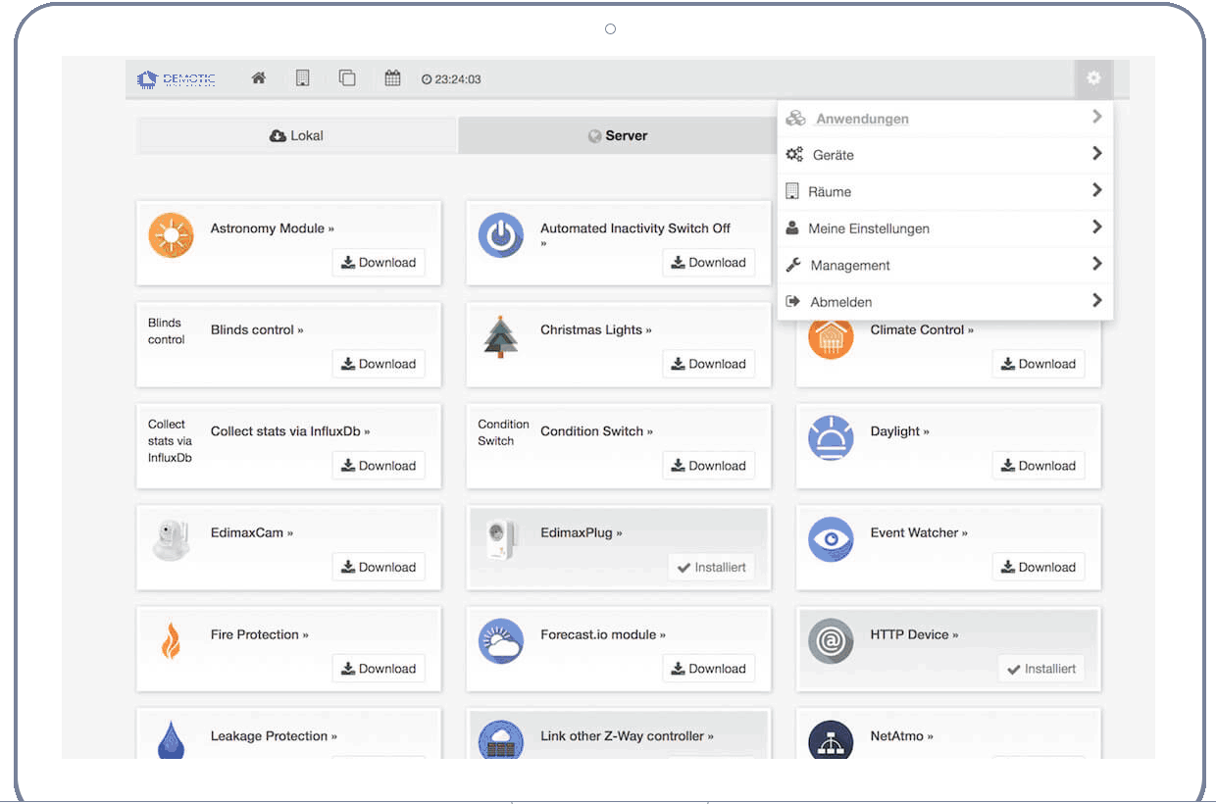This screenshot has width=1216, height=804.
Task: Select Abmelden to log out
Action: point(945,302)
